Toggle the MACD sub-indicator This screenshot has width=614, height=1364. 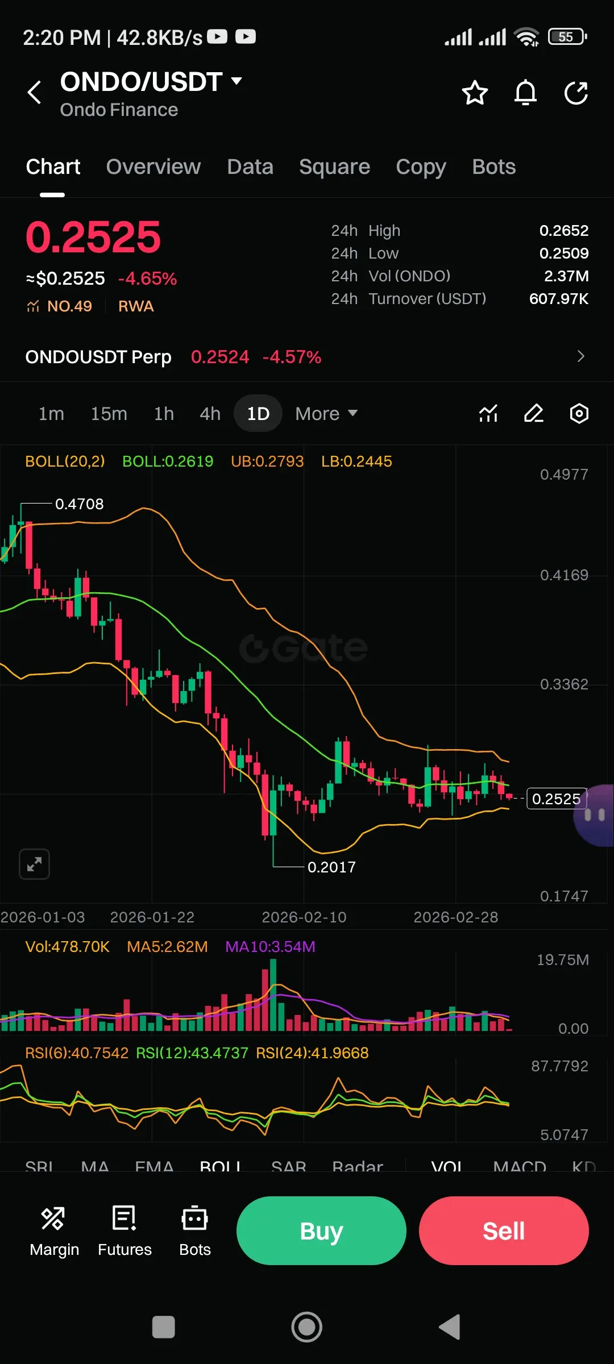pos(520,1166)
